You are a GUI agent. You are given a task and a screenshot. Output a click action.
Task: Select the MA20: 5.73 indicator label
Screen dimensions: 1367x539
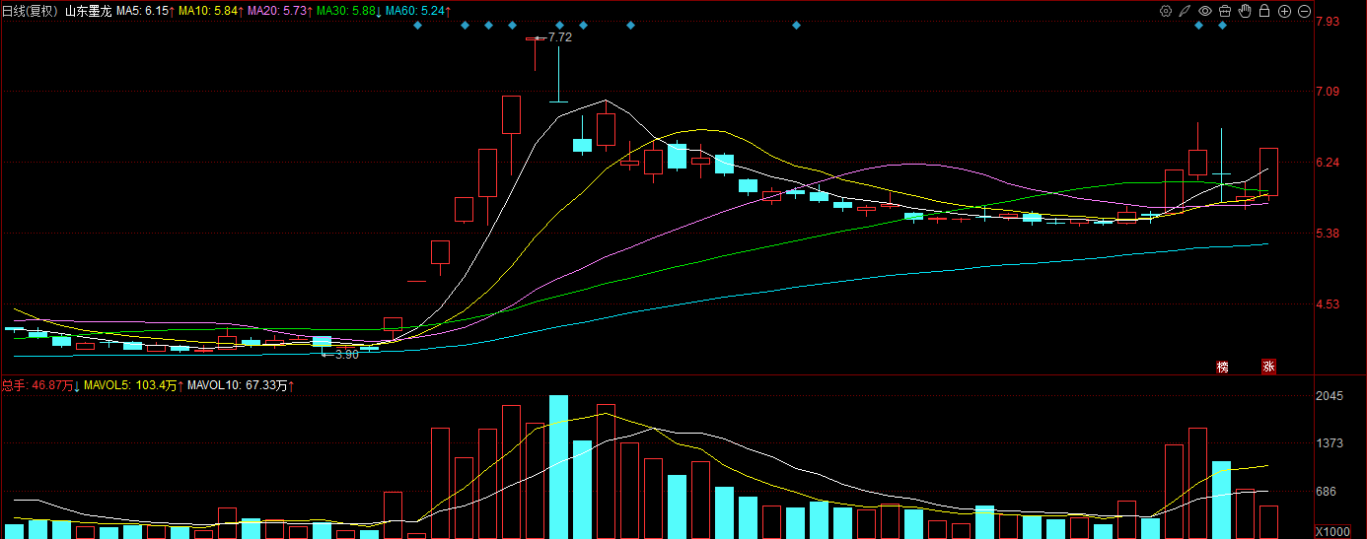click(x=279, y=11)
